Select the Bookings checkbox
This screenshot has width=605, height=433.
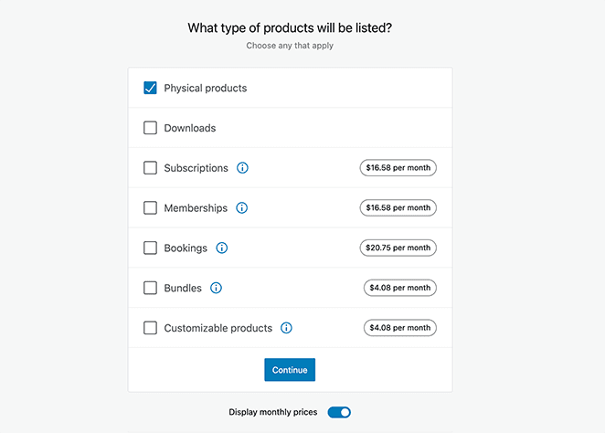click(151, 248)
